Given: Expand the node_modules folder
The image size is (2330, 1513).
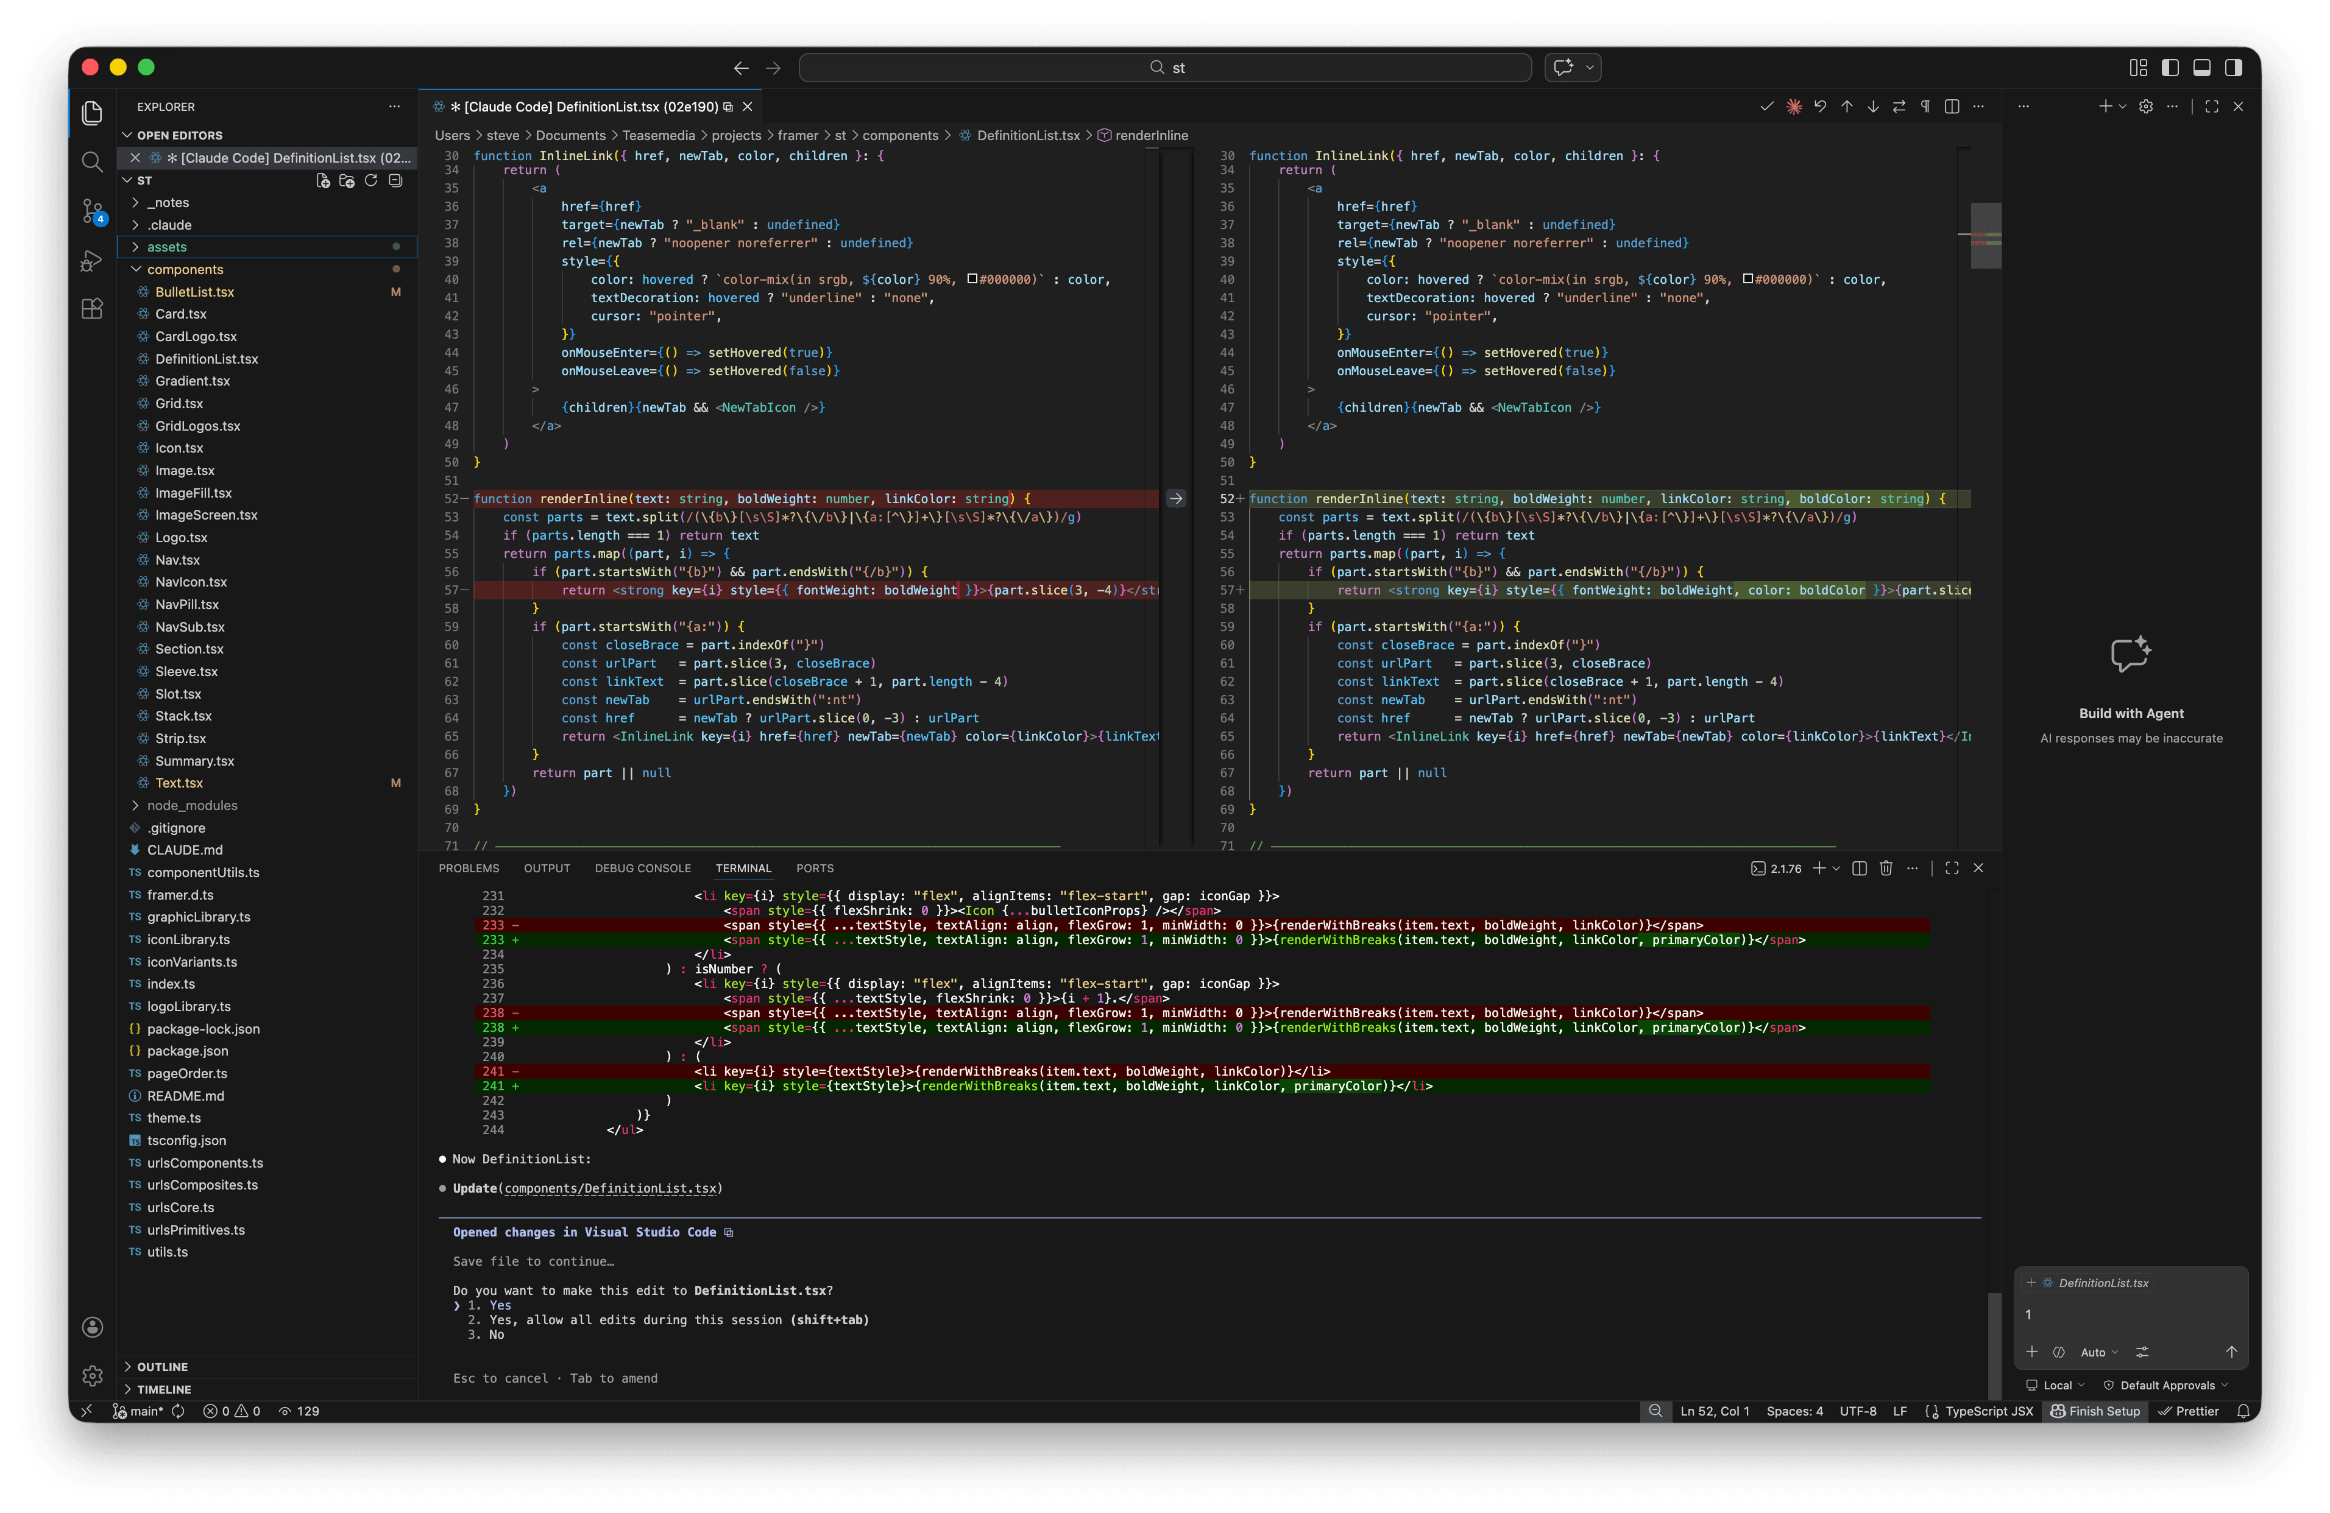Looking at the screenshot, I should (x=193, y=805).
